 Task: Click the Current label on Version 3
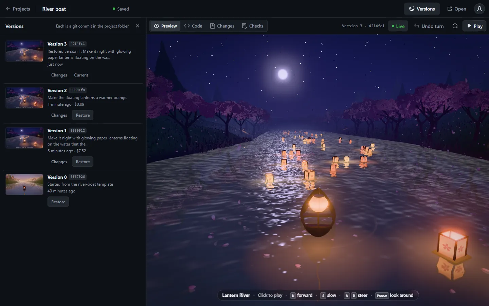[81, 75]
